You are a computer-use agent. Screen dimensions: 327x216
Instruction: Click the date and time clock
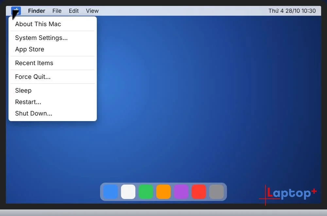tap(292, 11)
